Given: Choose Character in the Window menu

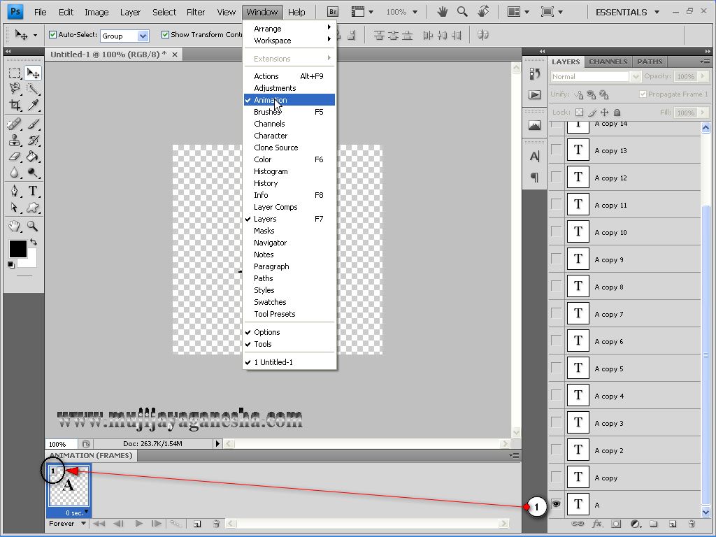Looking at the screenshot, I should [290, 135].
